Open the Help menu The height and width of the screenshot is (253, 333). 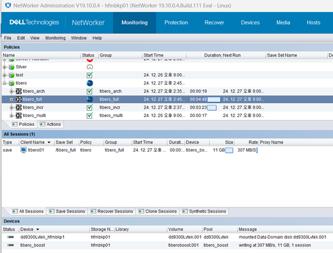97,38
